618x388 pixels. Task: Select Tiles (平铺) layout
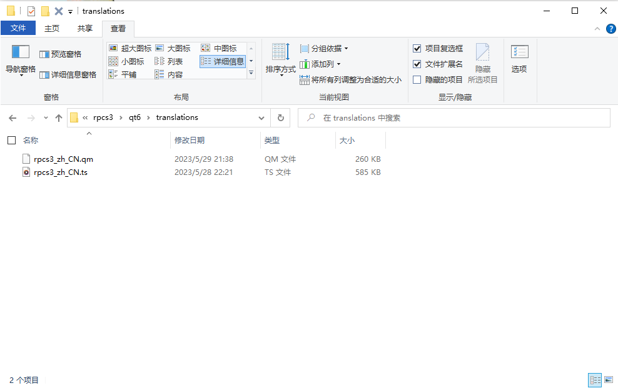click(122, 74)
